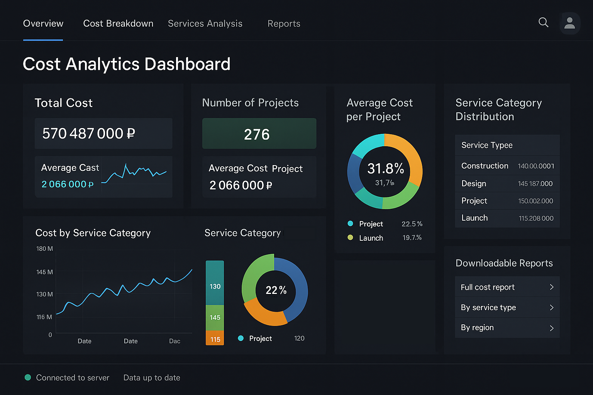Open the user profile avatar
The height and width of the screenshot is (395, 593).
coord(569,23)
